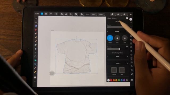Select the red Contour tool icon
The image size is (170, 95).
36,30
